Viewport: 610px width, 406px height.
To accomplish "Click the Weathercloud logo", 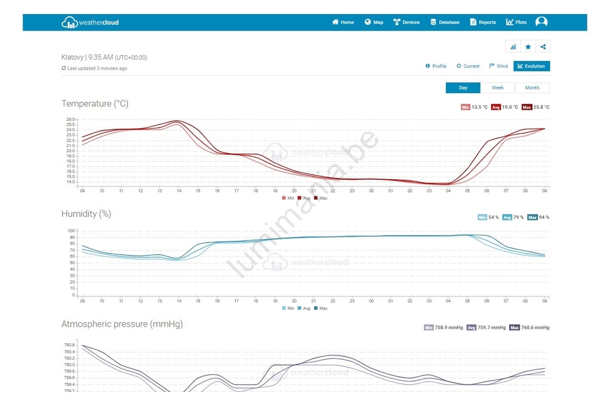I will coord(90,23).
